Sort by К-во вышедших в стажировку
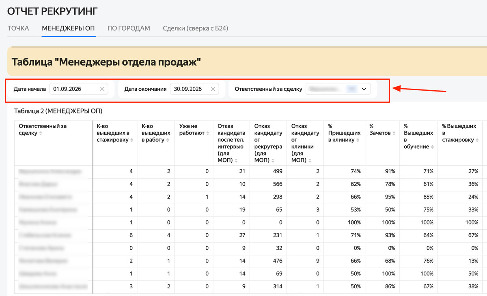The width and height of the screenshot is (487, 296). tap(131, 140)
